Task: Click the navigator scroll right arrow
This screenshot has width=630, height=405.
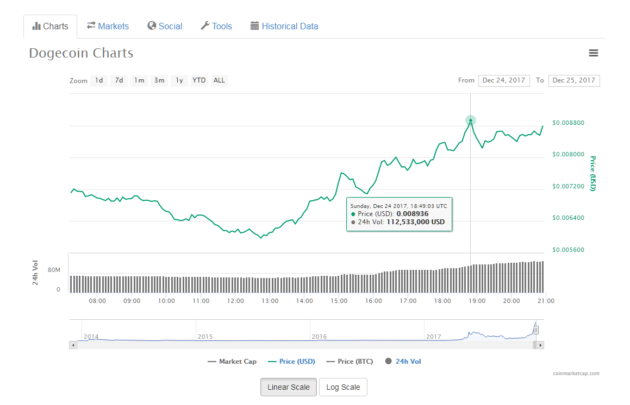Action: [x=540, y=345]
